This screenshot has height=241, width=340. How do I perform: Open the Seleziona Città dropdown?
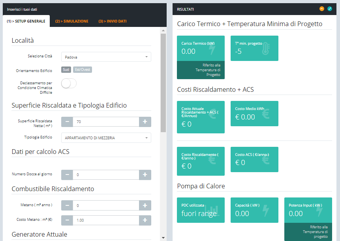click(x=106, y=57)
